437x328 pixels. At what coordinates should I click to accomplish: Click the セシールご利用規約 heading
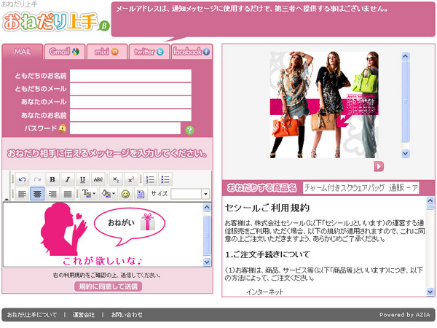267,208
